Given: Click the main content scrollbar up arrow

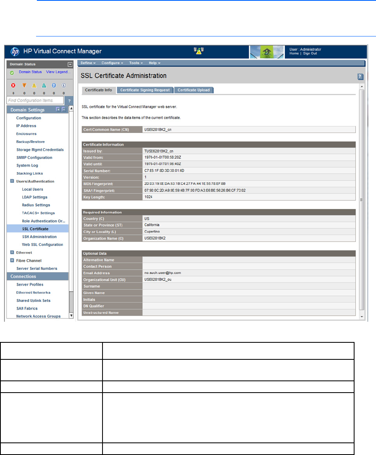Looking at the screenshot, I should tap(362, 86).
